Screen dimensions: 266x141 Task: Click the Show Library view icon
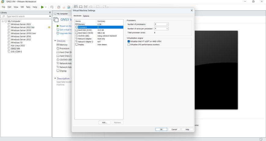76,7
